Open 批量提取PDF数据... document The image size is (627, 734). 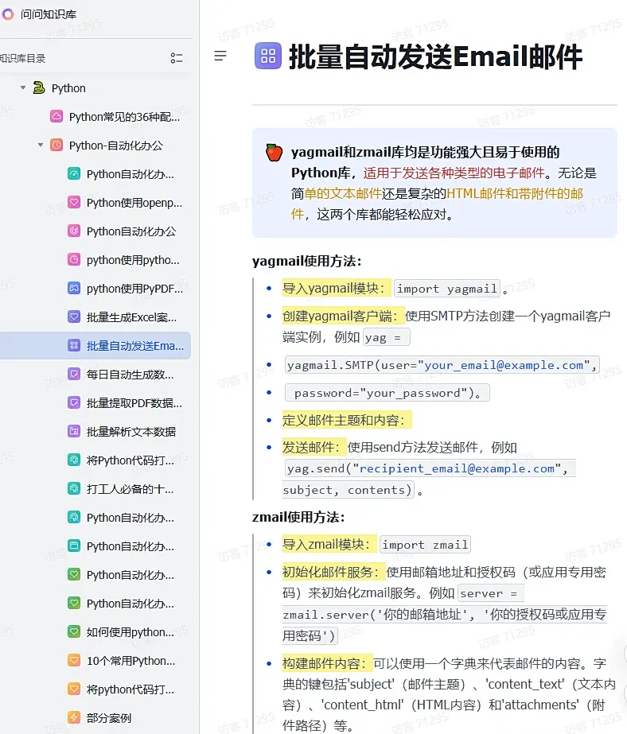coord(134,403)
